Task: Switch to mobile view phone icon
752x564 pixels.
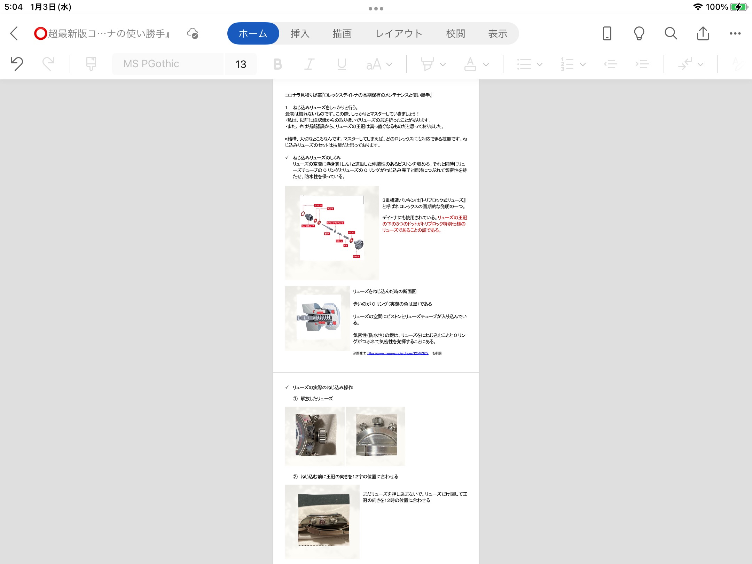Action: 607,33
